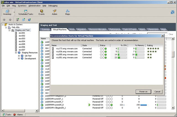Viewport: 177px width, 117px height.
Task: Click the new virtual machine toolbar icon
Action: [x=24, y=20]
